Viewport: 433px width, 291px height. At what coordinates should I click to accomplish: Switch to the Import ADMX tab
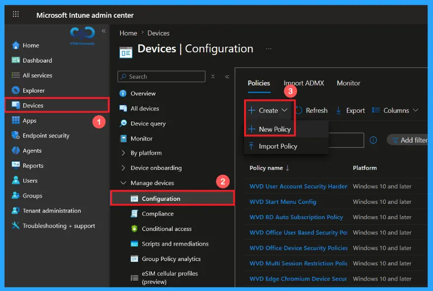click(304, 83)
